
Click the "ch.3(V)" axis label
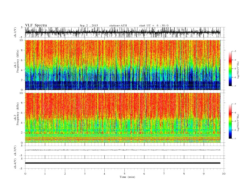click(x=15, y=151)
